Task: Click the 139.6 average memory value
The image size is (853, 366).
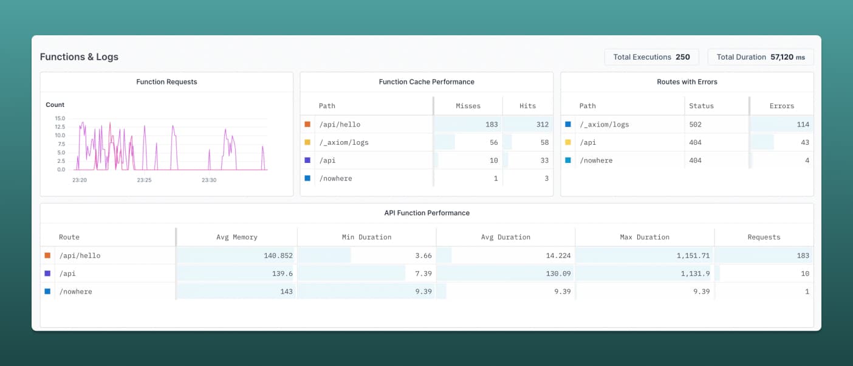Action: [x=283, y=274]
